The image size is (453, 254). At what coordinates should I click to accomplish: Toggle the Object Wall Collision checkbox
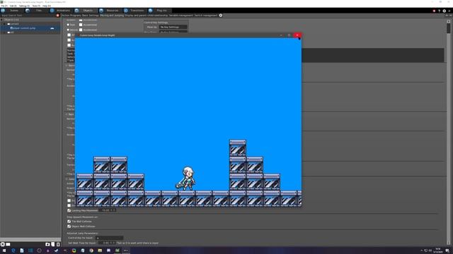(69, 226)
